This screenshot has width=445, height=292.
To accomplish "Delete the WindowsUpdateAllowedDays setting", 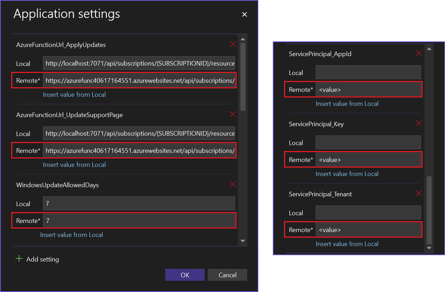I will [233, 184].
